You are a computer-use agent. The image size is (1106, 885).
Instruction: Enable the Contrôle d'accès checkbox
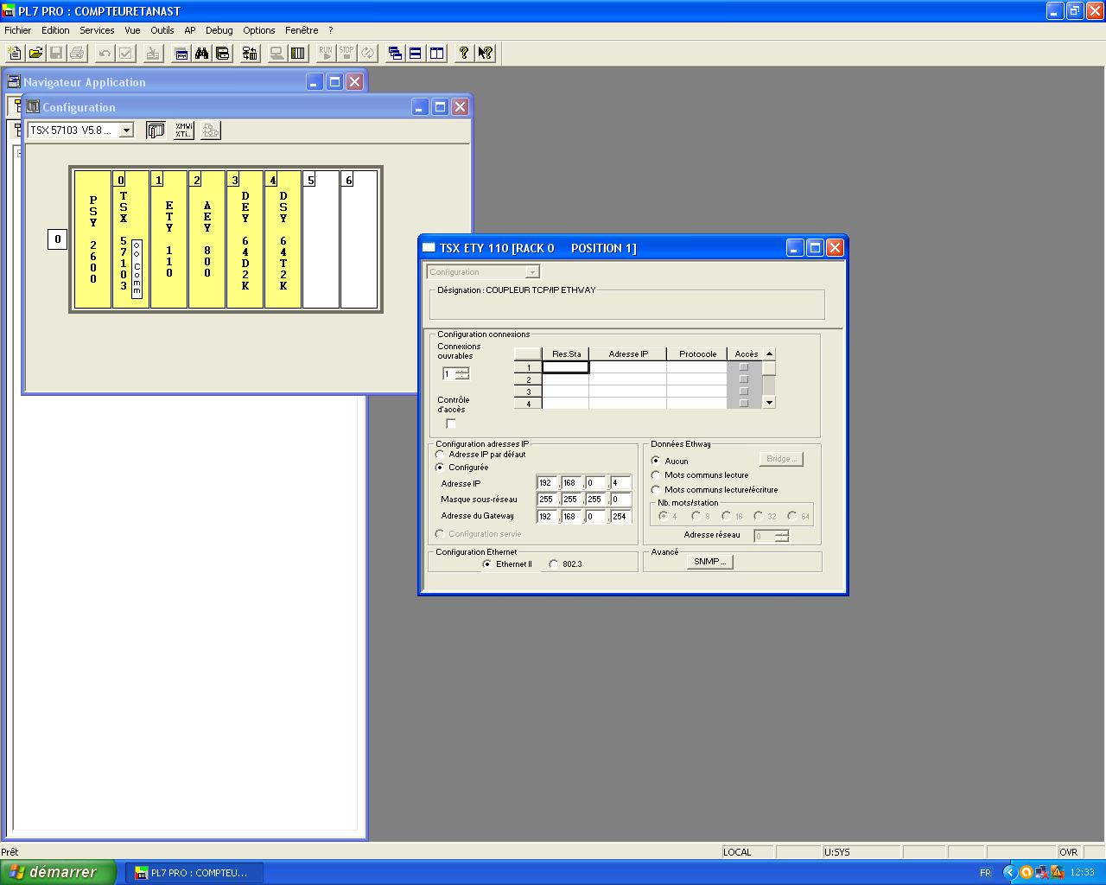click(450, 423)
